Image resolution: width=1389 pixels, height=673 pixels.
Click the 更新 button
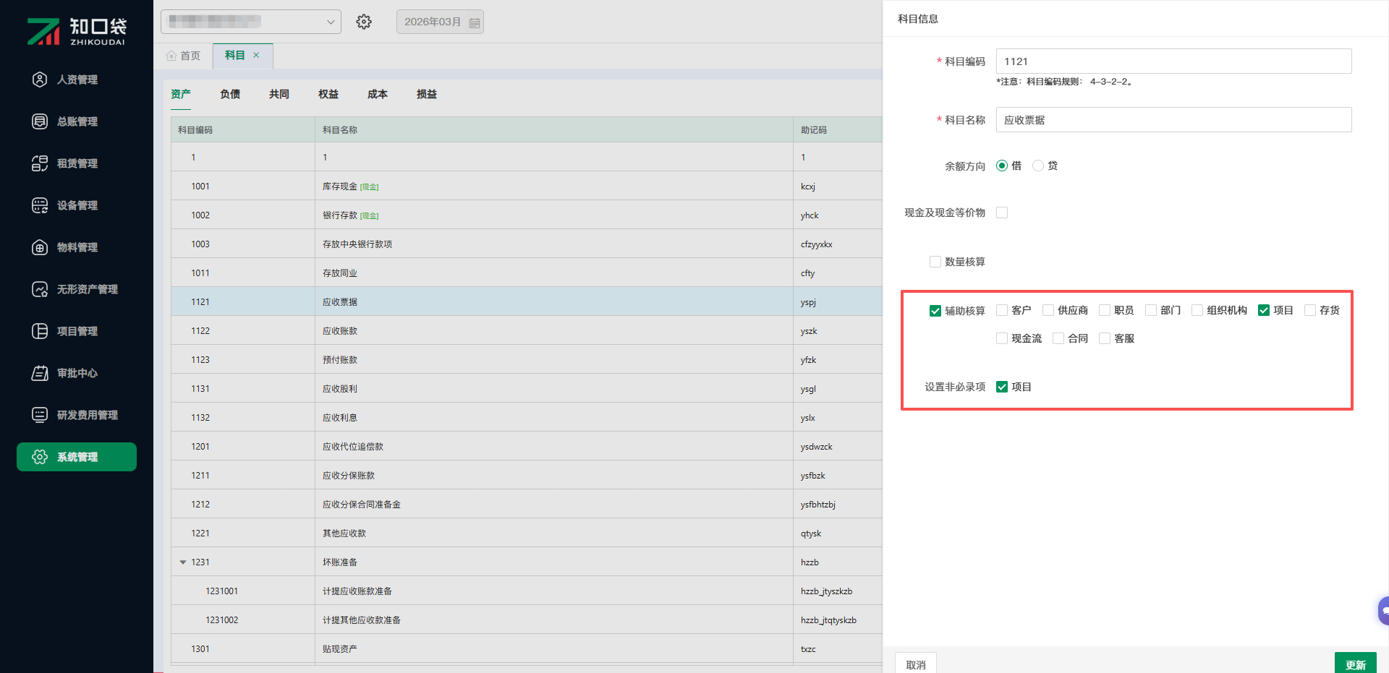pos(1356,664)
